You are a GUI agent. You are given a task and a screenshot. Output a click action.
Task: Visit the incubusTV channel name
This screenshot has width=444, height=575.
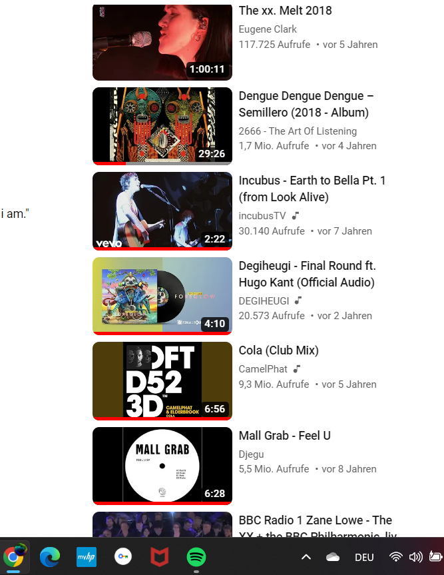(x=262, y=216)
